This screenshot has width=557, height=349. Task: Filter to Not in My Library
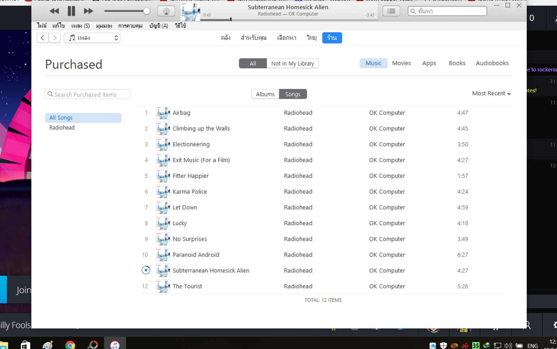point(293,63)
